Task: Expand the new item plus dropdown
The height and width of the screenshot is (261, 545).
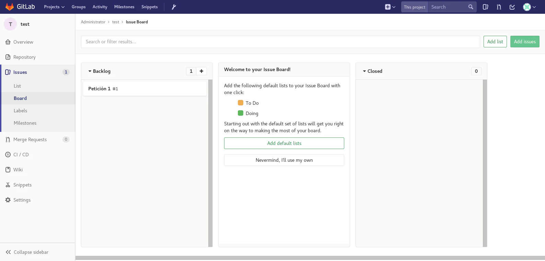Action: [390, 7]
